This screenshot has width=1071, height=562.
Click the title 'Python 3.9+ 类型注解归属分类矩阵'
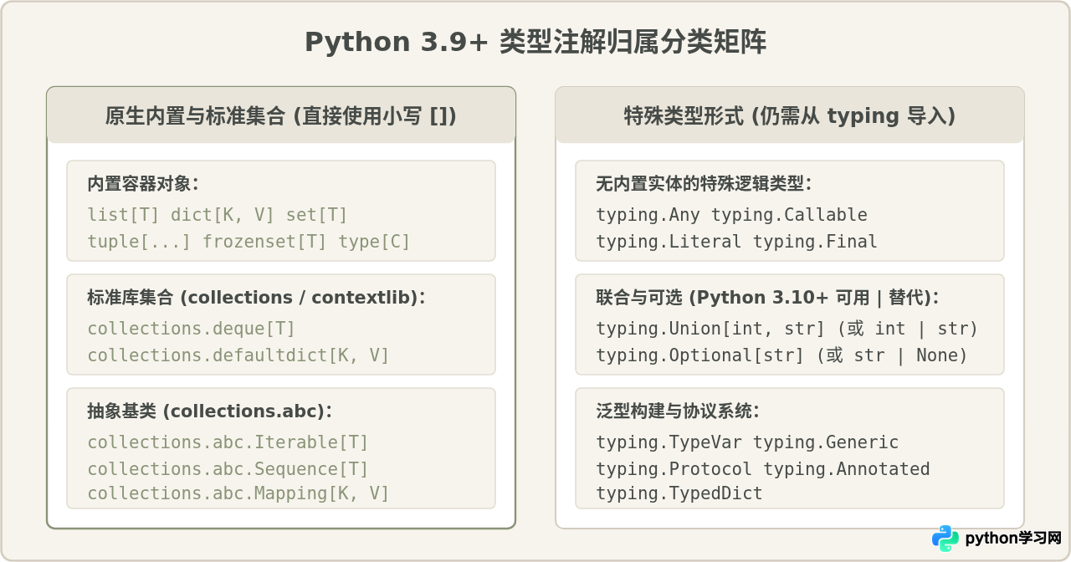(x=535, y=42)
